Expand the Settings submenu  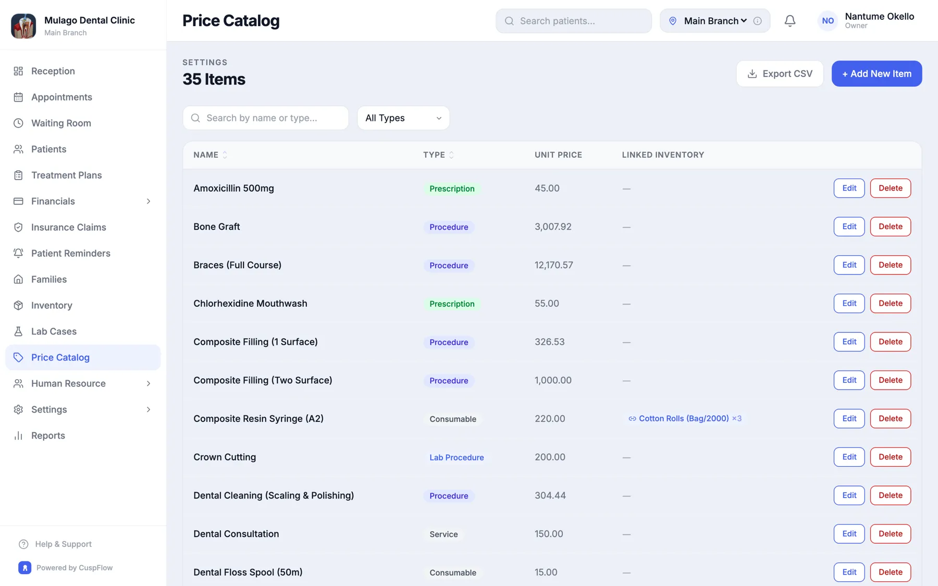point(149,409)
